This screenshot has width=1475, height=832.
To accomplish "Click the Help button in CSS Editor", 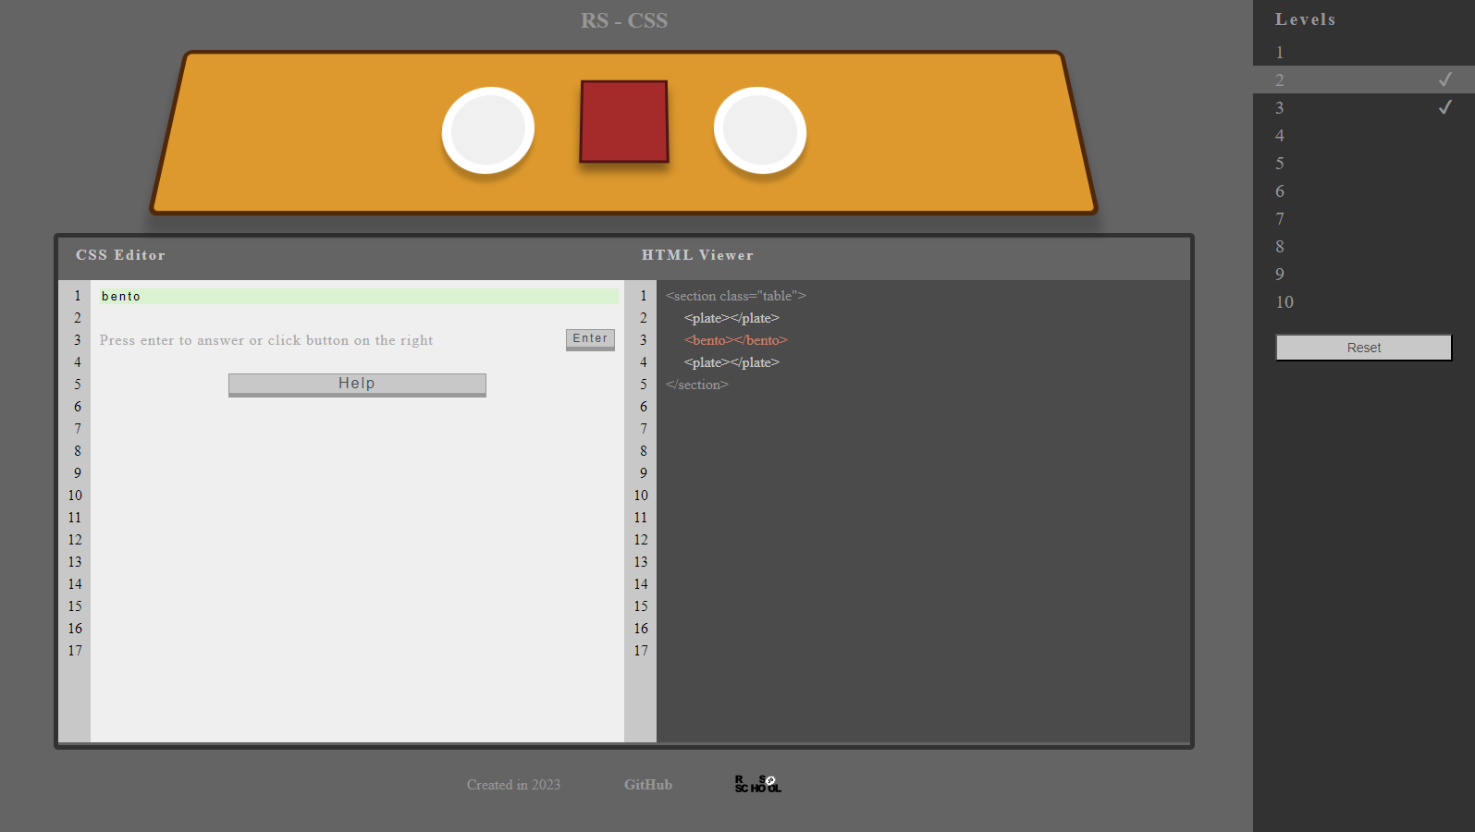I will click(357, 385).
